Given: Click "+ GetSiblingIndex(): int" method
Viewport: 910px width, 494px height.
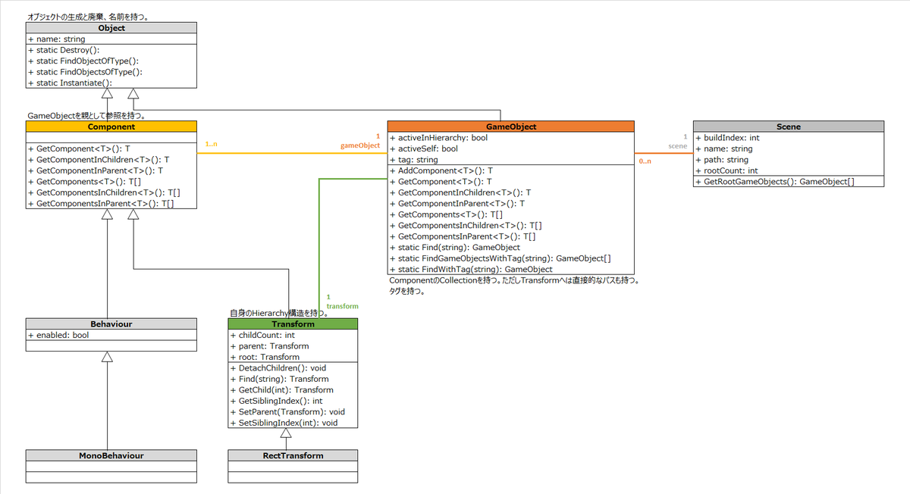Looking at the screenshot, I should 276,401.
